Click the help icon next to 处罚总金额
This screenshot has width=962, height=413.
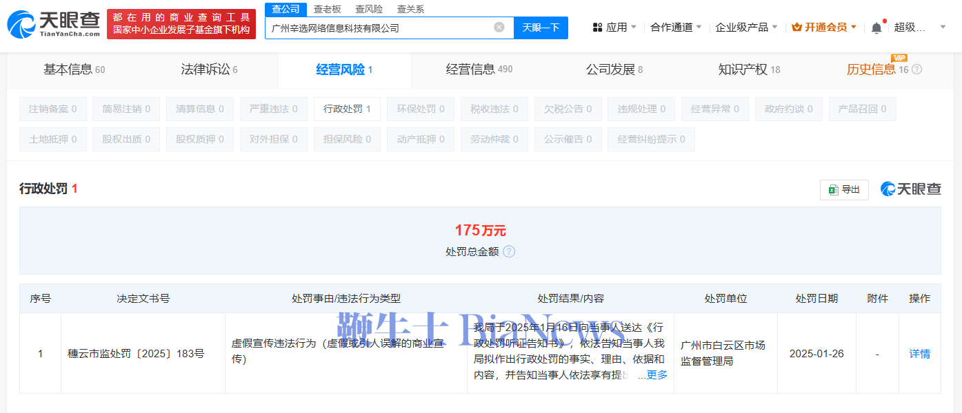[x=508, y=251]
